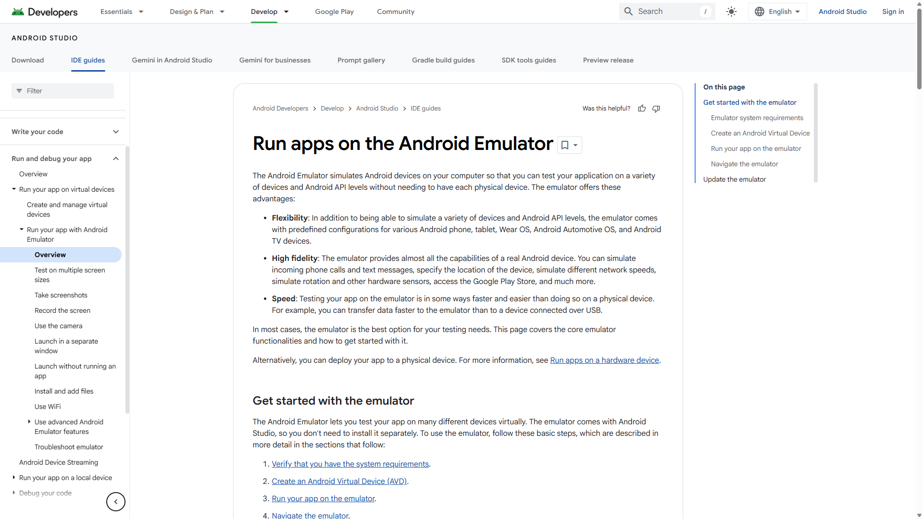Open Create an Android Virtual Device (AVD) link
This screenshot has height=519, width=923.
click(x=339, y=482)
